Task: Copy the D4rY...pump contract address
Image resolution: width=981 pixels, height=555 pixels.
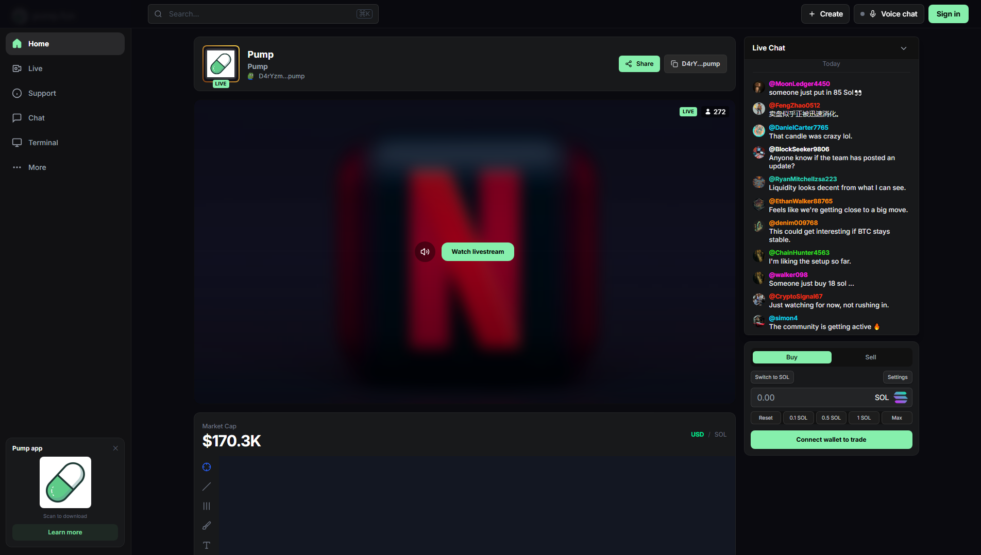Action: point(696,64)
